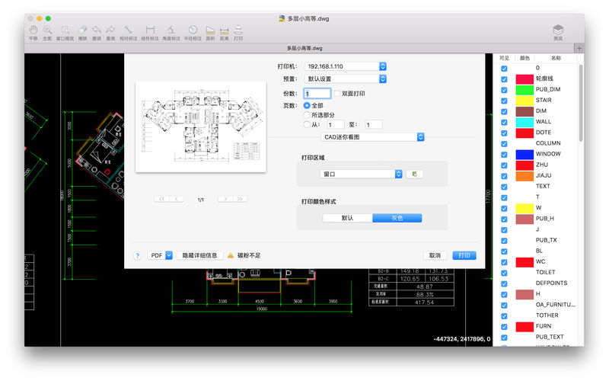Open the PDF dropdown arrow
Screen dimensions: 609x381
pyautogui.click(x=169, y=255)
